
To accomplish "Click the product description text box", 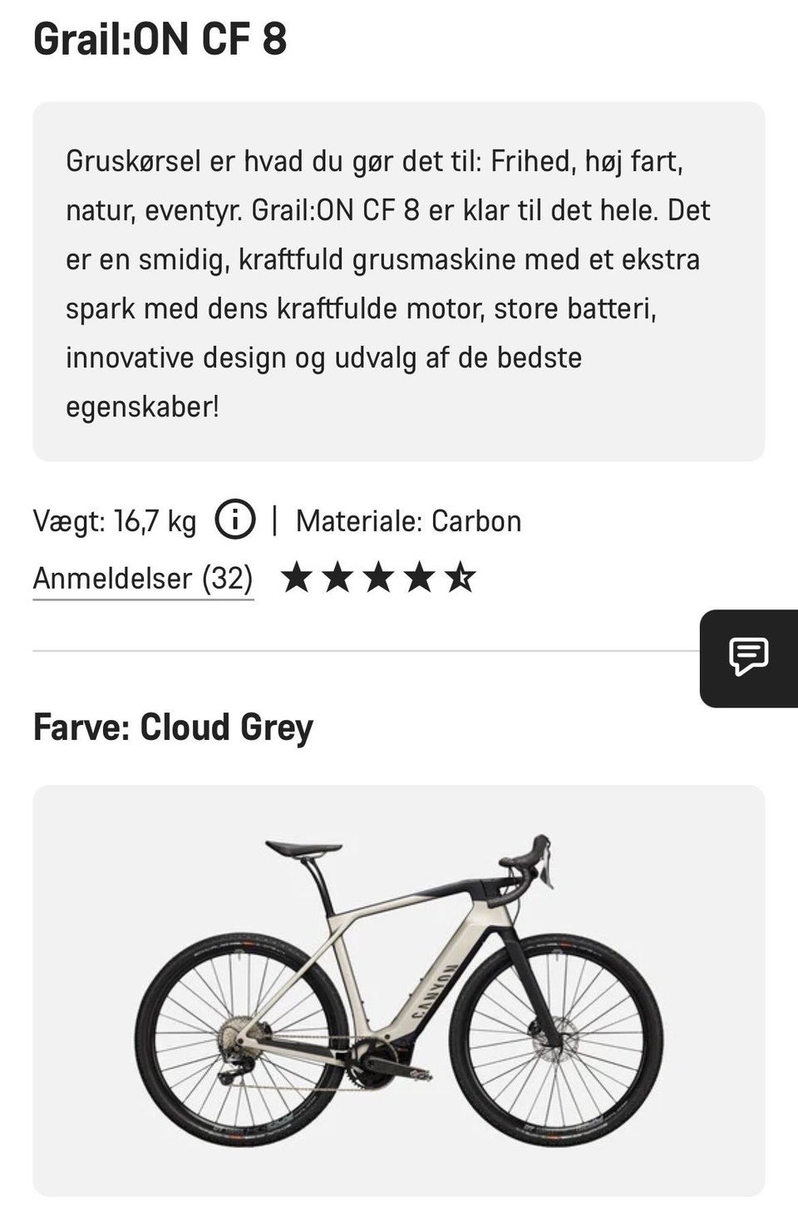I will [399, 282].
